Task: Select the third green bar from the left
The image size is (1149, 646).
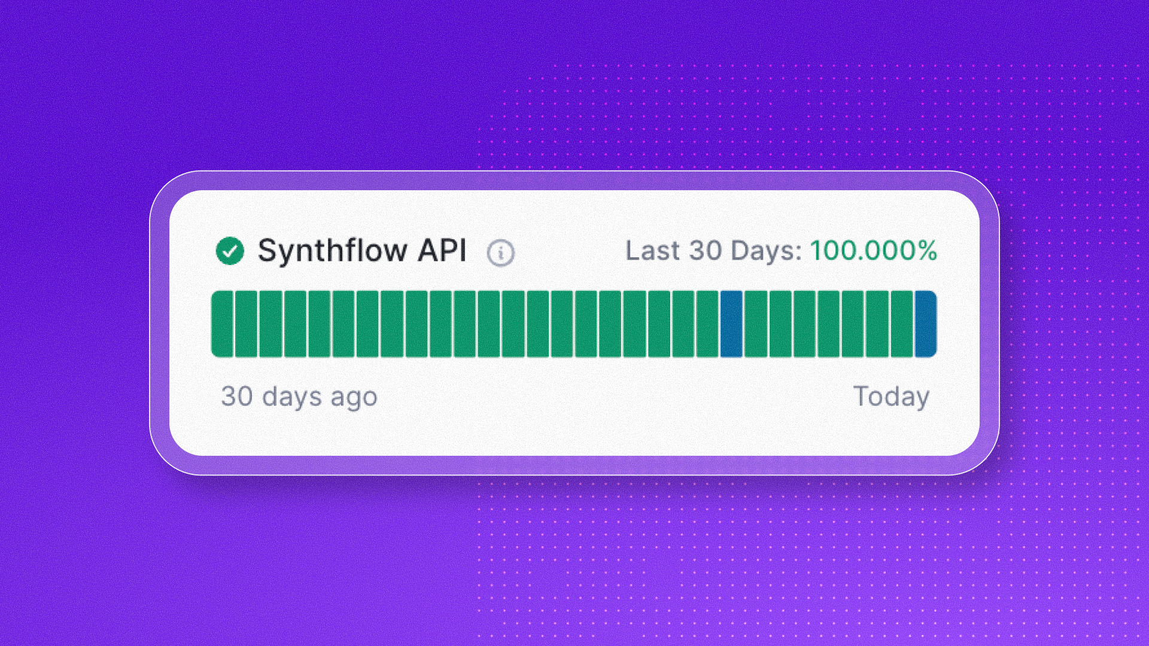Action: click(270, 324)
